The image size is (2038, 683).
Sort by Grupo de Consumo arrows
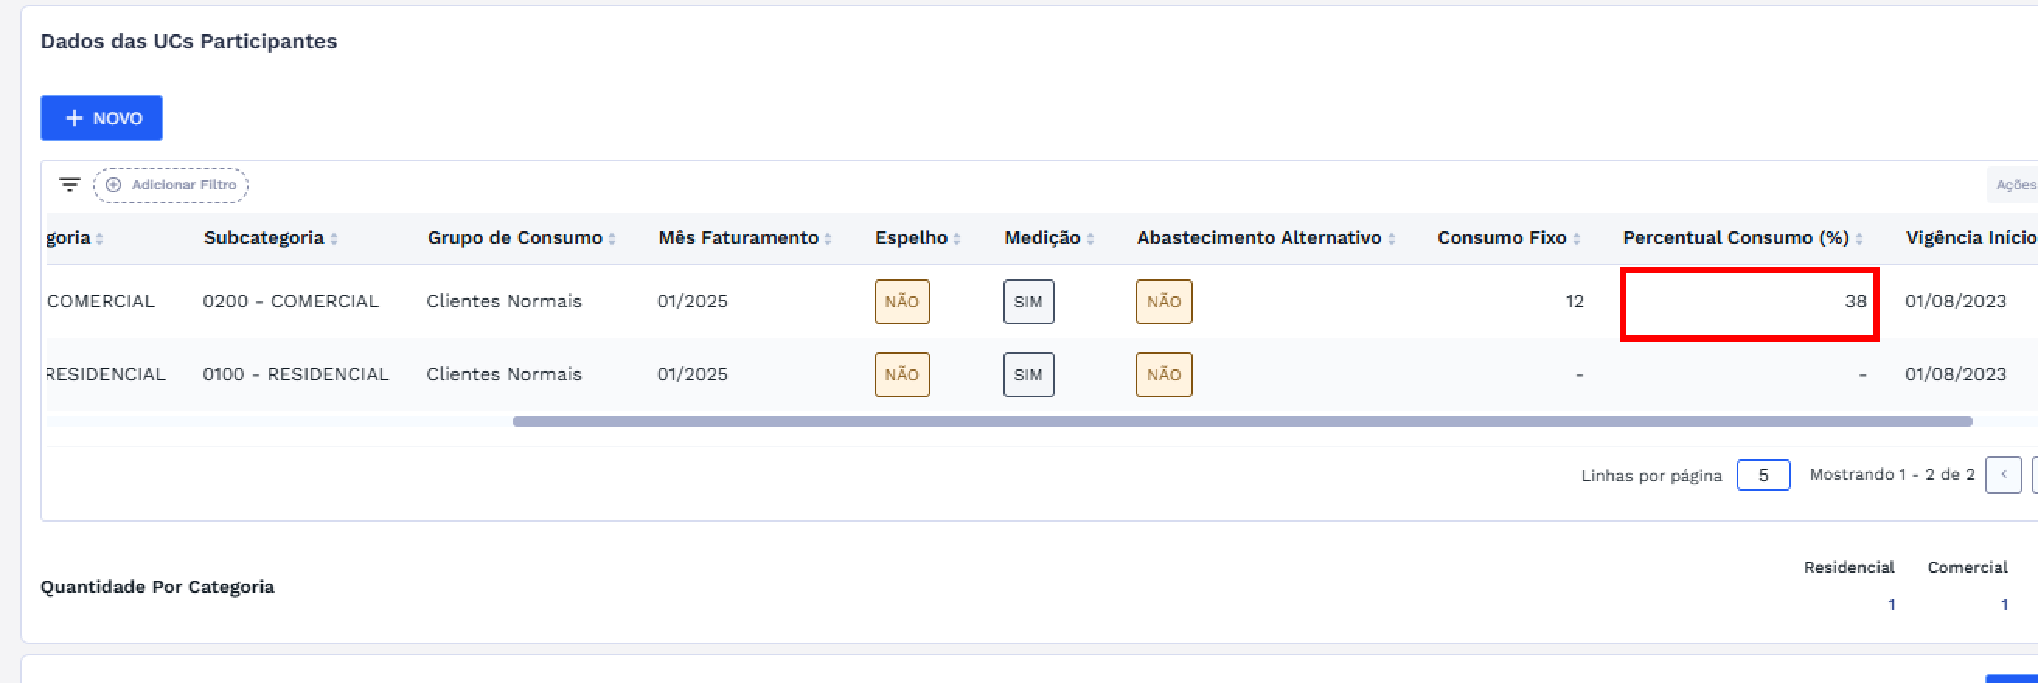tap(612, 239)
